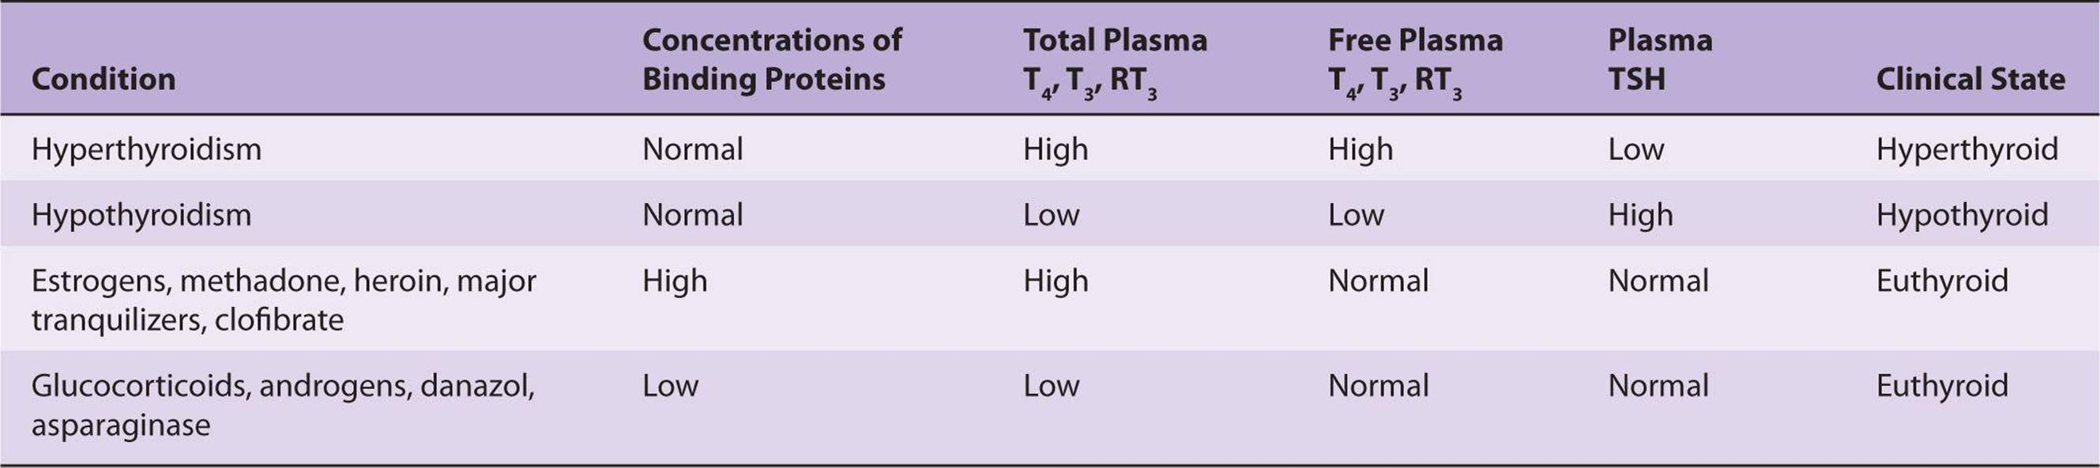This screenshot has width=2100, height=468.
Task: Select Low free plasma value for Hypothyroidism
Action: pos(1356,215)
